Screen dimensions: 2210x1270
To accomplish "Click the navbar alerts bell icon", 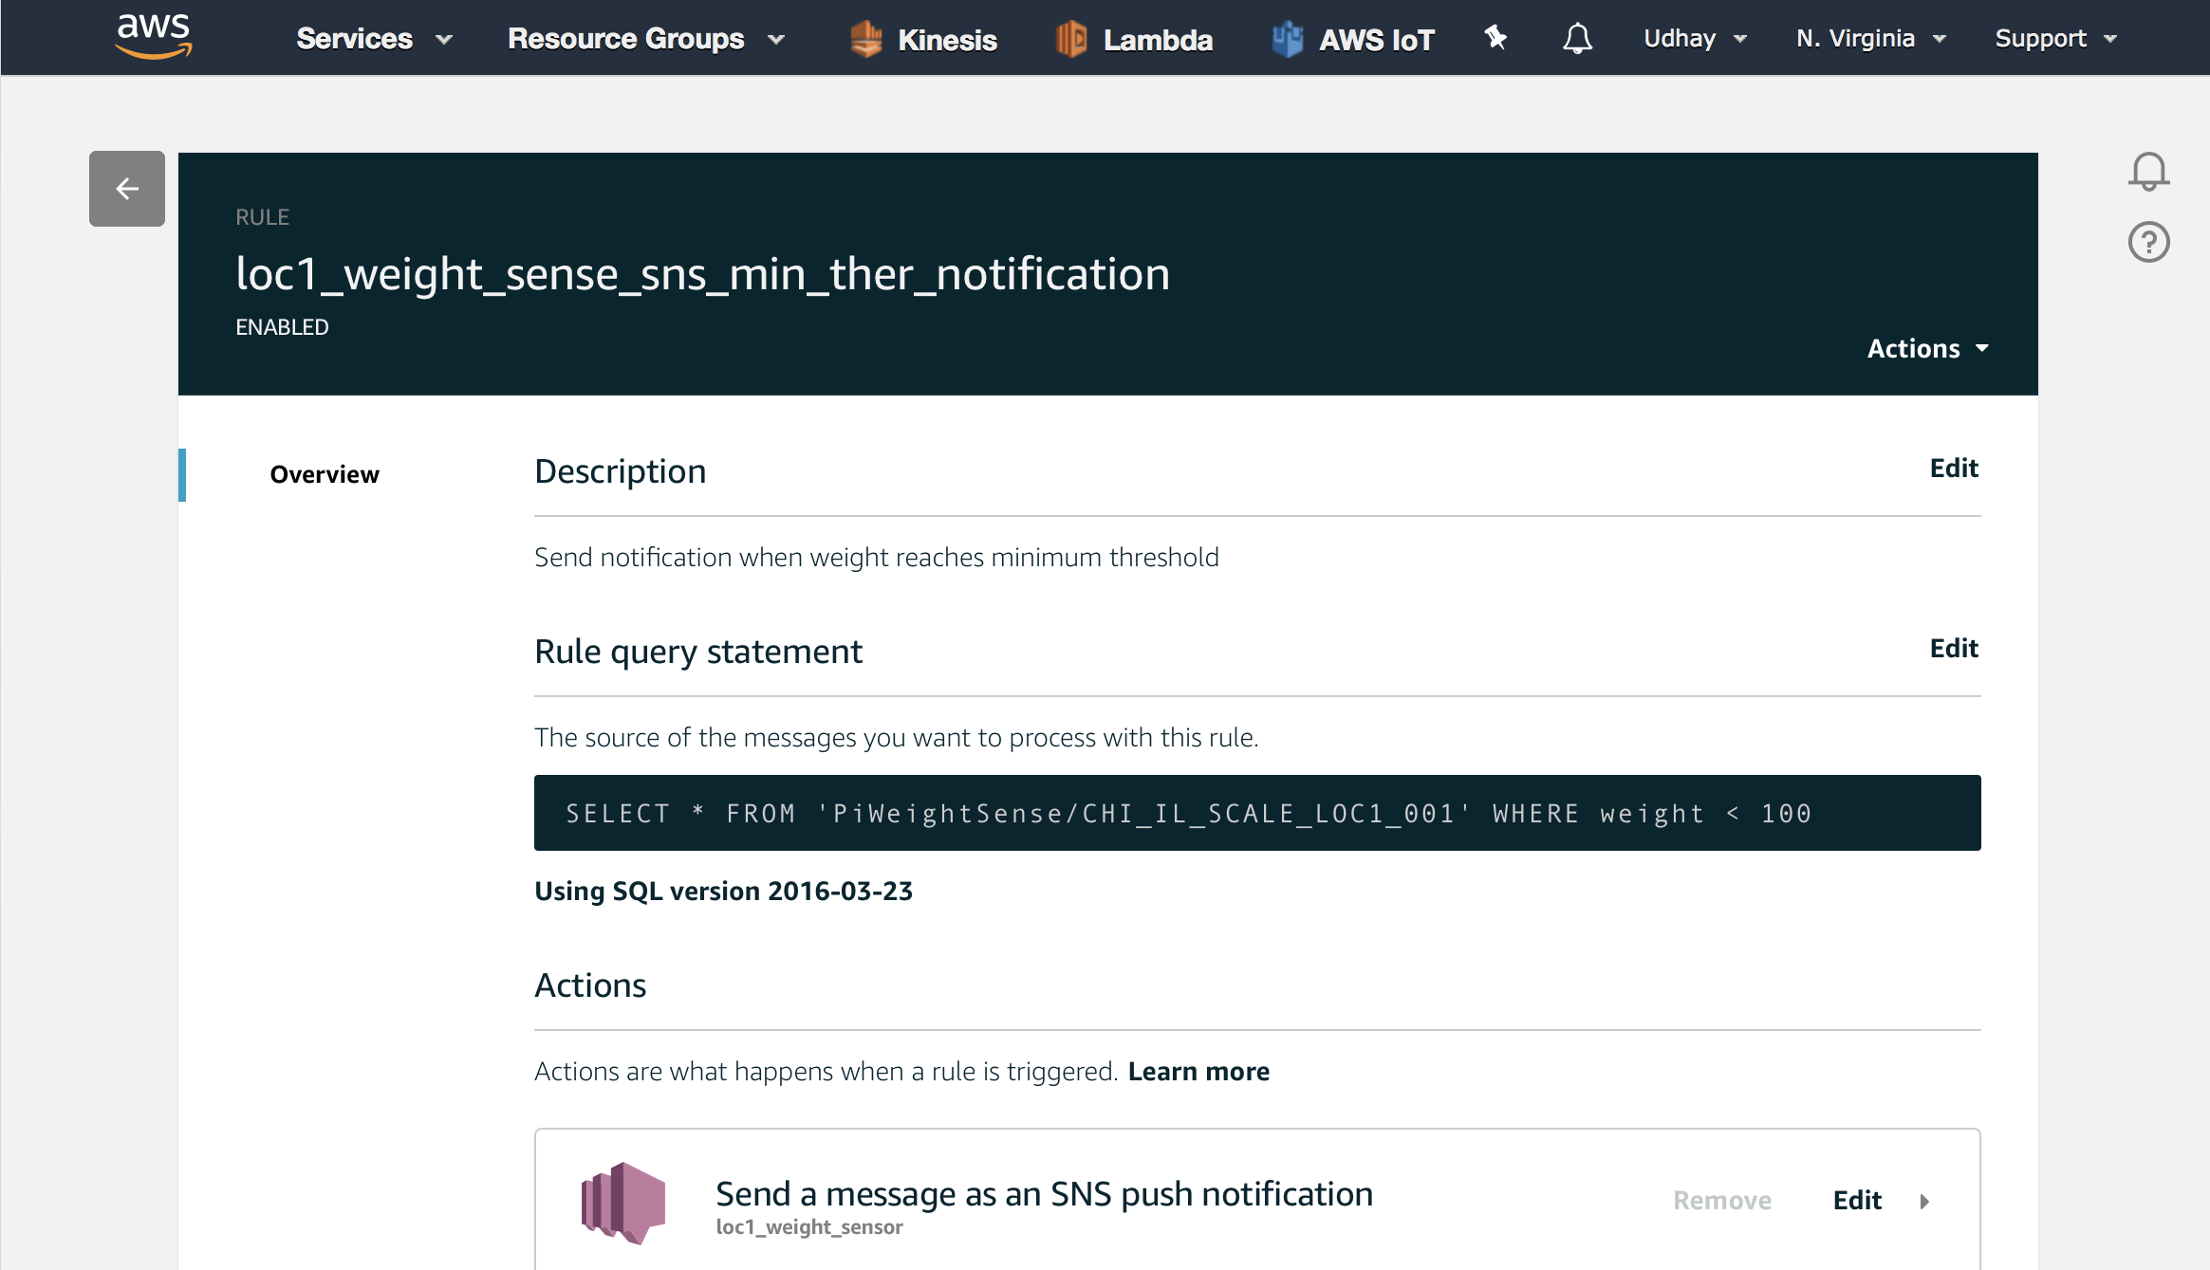I will point(1577,38).
